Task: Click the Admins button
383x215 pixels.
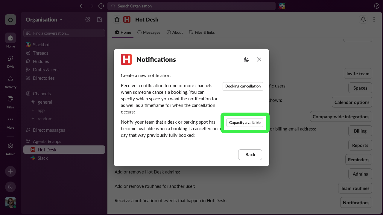Action: [x=360, y=174]
